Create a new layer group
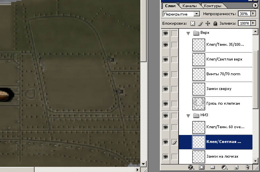The height and width of the screenshot is (172, 260). click(x=212, y=167)
